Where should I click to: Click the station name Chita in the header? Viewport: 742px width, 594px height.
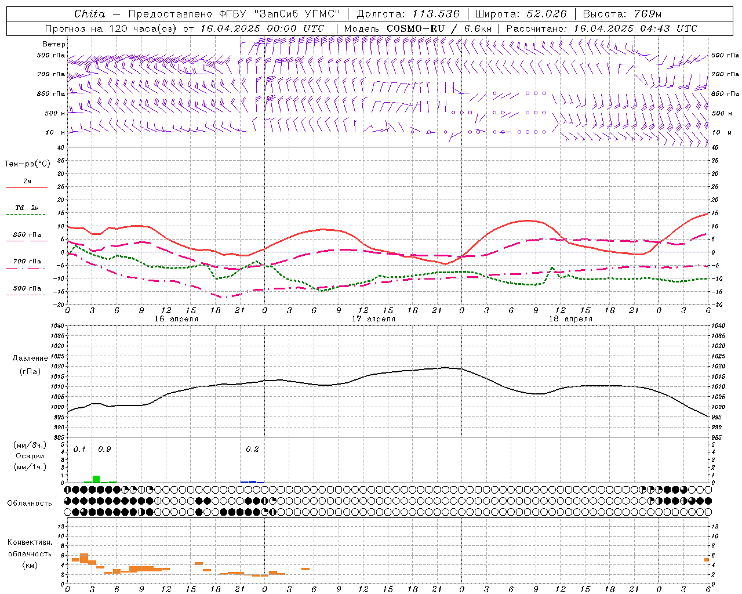click(x=90, y=14)
